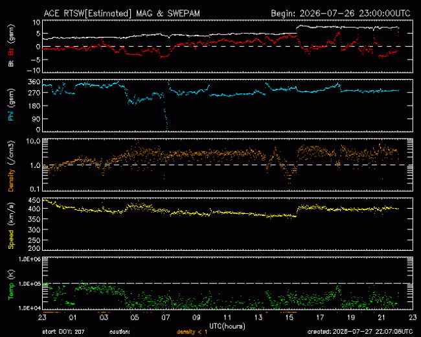
Task: Click the '400' tick on the Speed axis
Action: pyautogui.click(x=34, y=209)
